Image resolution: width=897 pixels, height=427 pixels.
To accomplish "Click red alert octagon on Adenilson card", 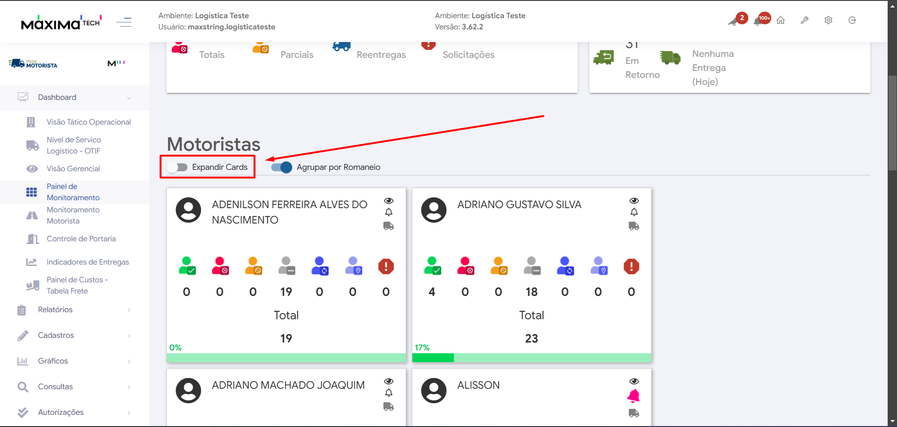I will tap(386, 266).
